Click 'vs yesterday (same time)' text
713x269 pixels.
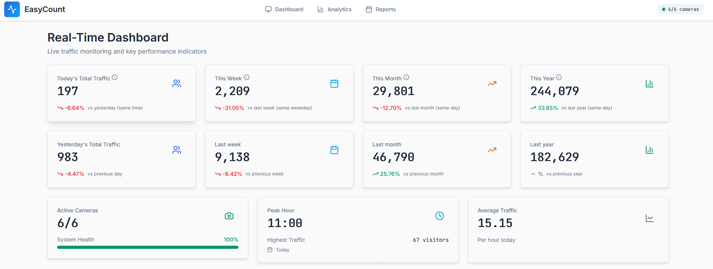[x=115, y=108]
